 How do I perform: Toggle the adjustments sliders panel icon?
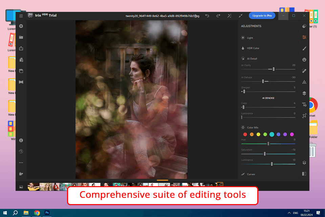[x=304, y=37]
